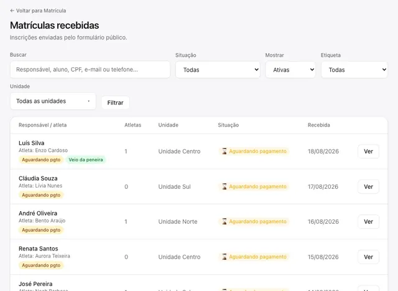Click the Recebida column header
The width and height of the screenshot is (398, 291).
click(319, 125)
